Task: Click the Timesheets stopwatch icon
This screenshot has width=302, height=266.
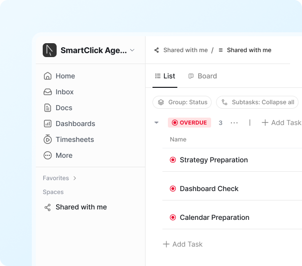Action: pyautogui.click(x=48, y=139)
